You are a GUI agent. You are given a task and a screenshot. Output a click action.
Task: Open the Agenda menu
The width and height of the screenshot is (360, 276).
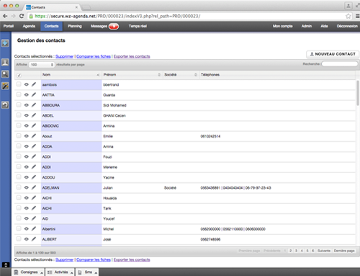click(29, 26)
